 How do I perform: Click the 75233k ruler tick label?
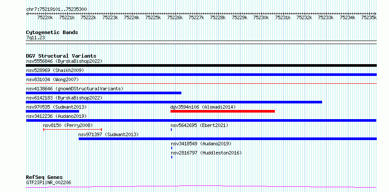point(326,17)
